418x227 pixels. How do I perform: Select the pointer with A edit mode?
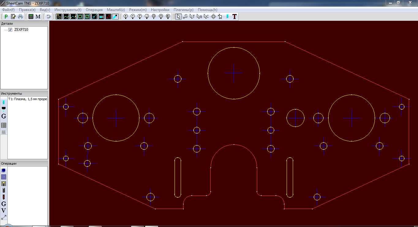click(x=199, y=16)
